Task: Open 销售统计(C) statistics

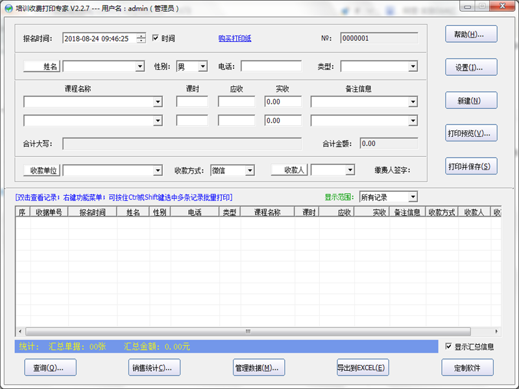Action: coord(154,368)
